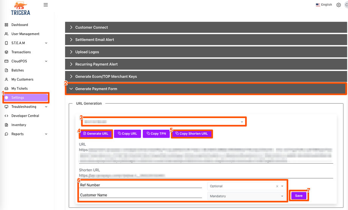This screenshot has height=210, width=348.
Task: Open the Customer Name Mandatory dropdown
Action: pos(247,196)
